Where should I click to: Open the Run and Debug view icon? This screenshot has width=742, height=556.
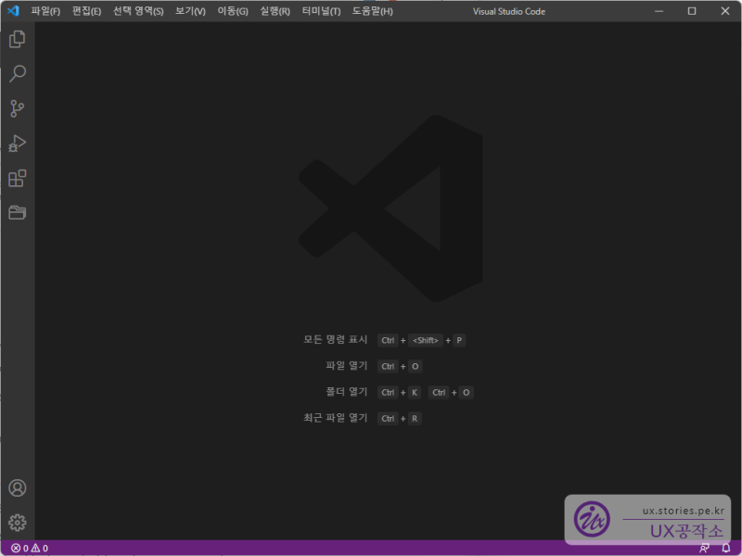click(17, 144)
